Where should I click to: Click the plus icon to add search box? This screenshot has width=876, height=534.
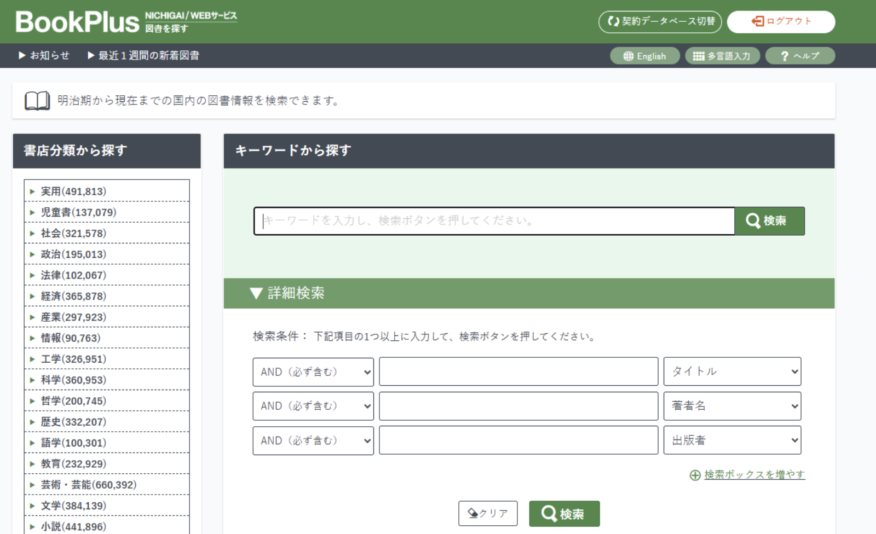pyautogui.click(x=695, y=475)
